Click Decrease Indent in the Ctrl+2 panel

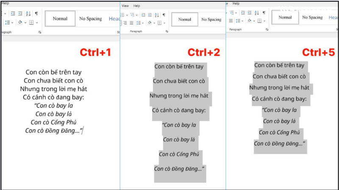(143, 15)
